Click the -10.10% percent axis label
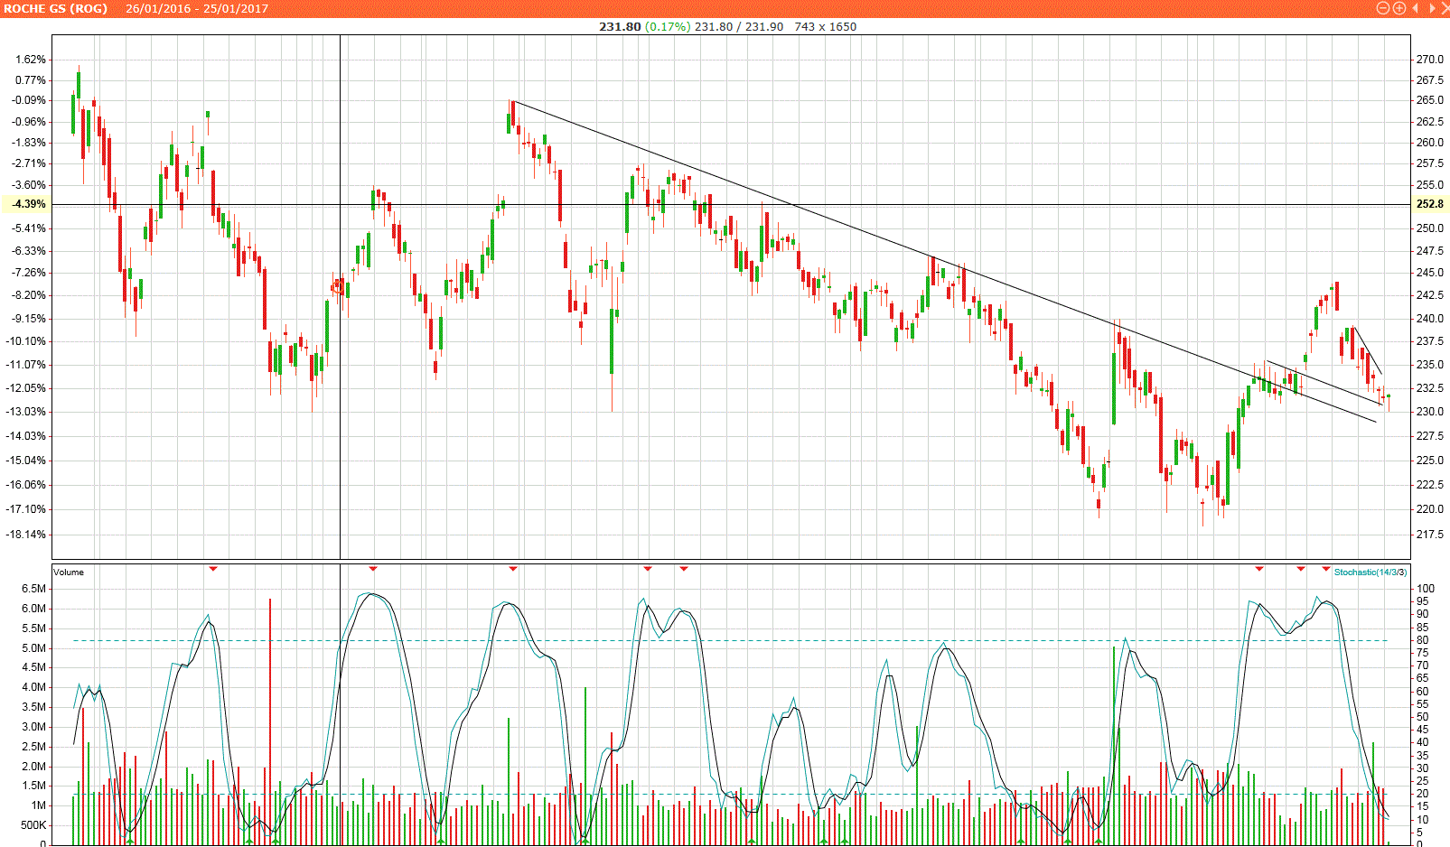Image resolution: width=1450 pixels, height=847 pixels. tap(27, 341)
